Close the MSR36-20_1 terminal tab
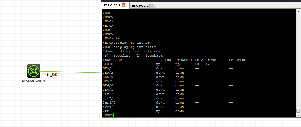301x127 pixels. pyautogui.click(x=123, y=5)
